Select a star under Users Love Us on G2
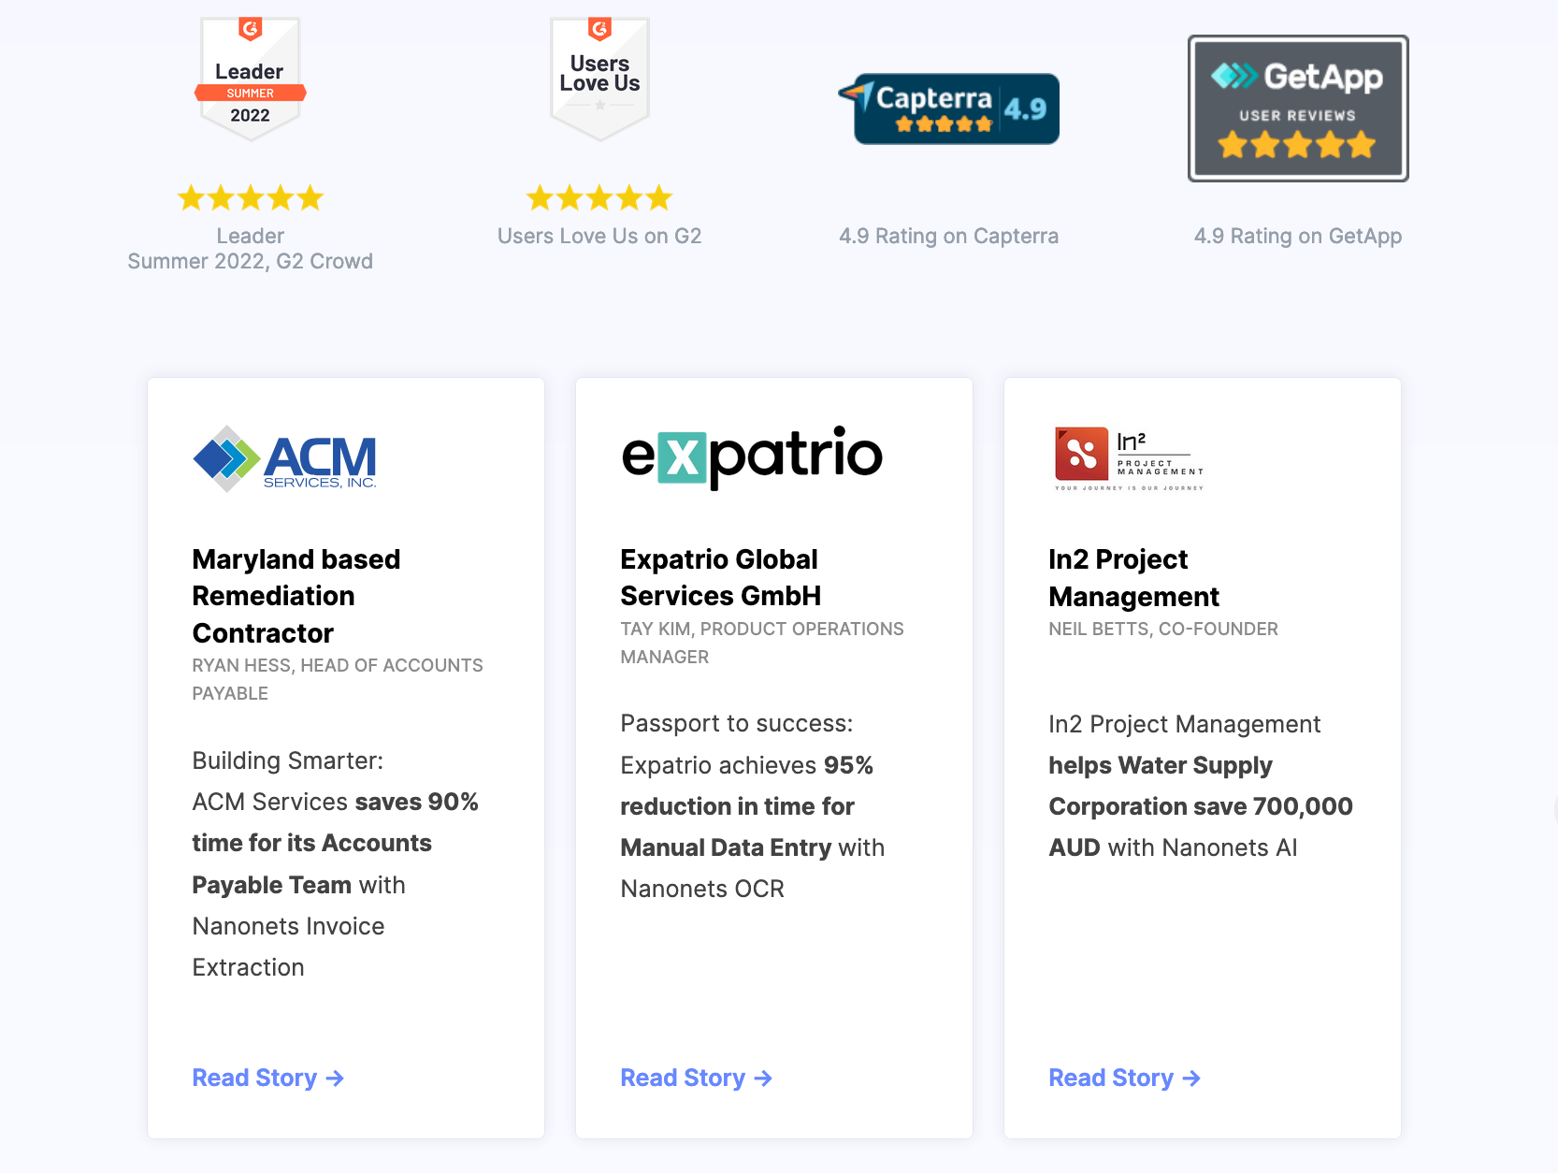 point(599,197)
